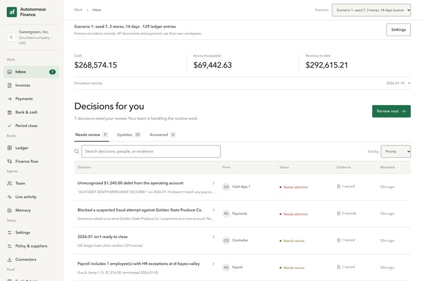Click the Inbox breadcrumb link
Viewport: 422px width, 281px height.
[x=97, y=10]
